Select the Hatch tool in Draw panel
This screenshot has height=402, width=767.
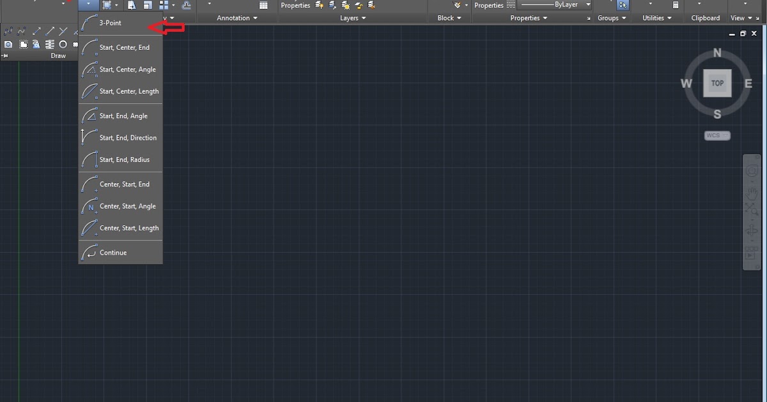point(50,44)
